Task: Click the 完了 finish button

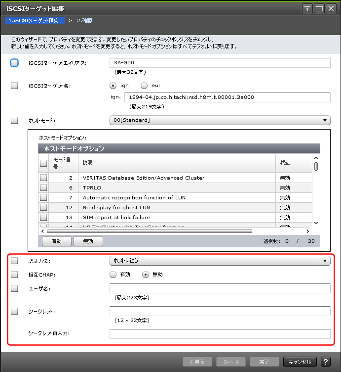Action: [x=264, y=362]
